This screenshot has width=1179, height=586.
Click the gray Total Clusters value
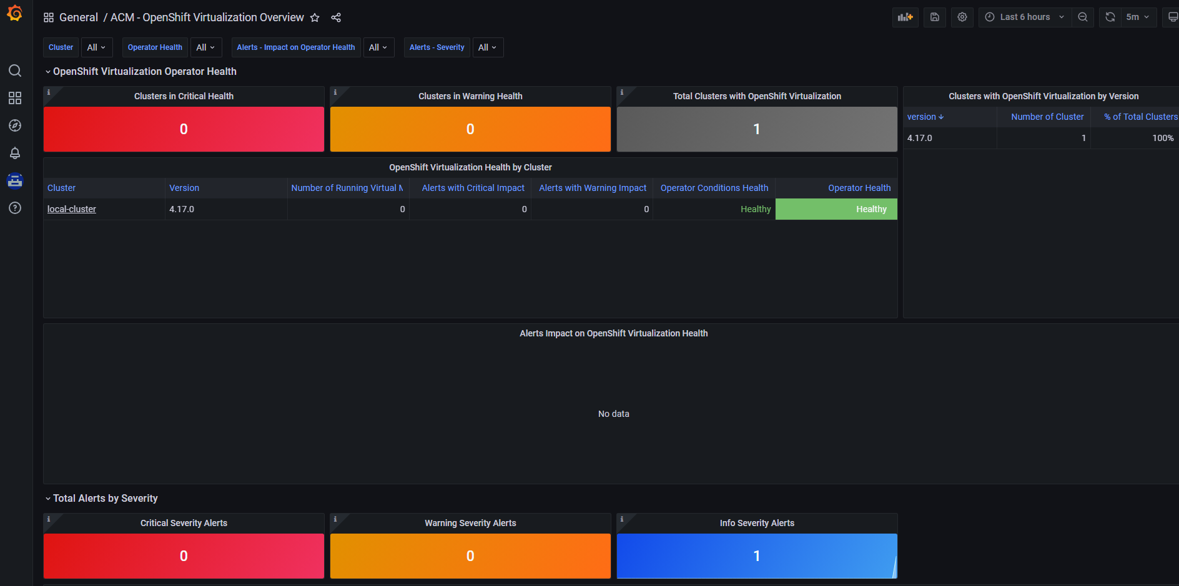[757, 129]
